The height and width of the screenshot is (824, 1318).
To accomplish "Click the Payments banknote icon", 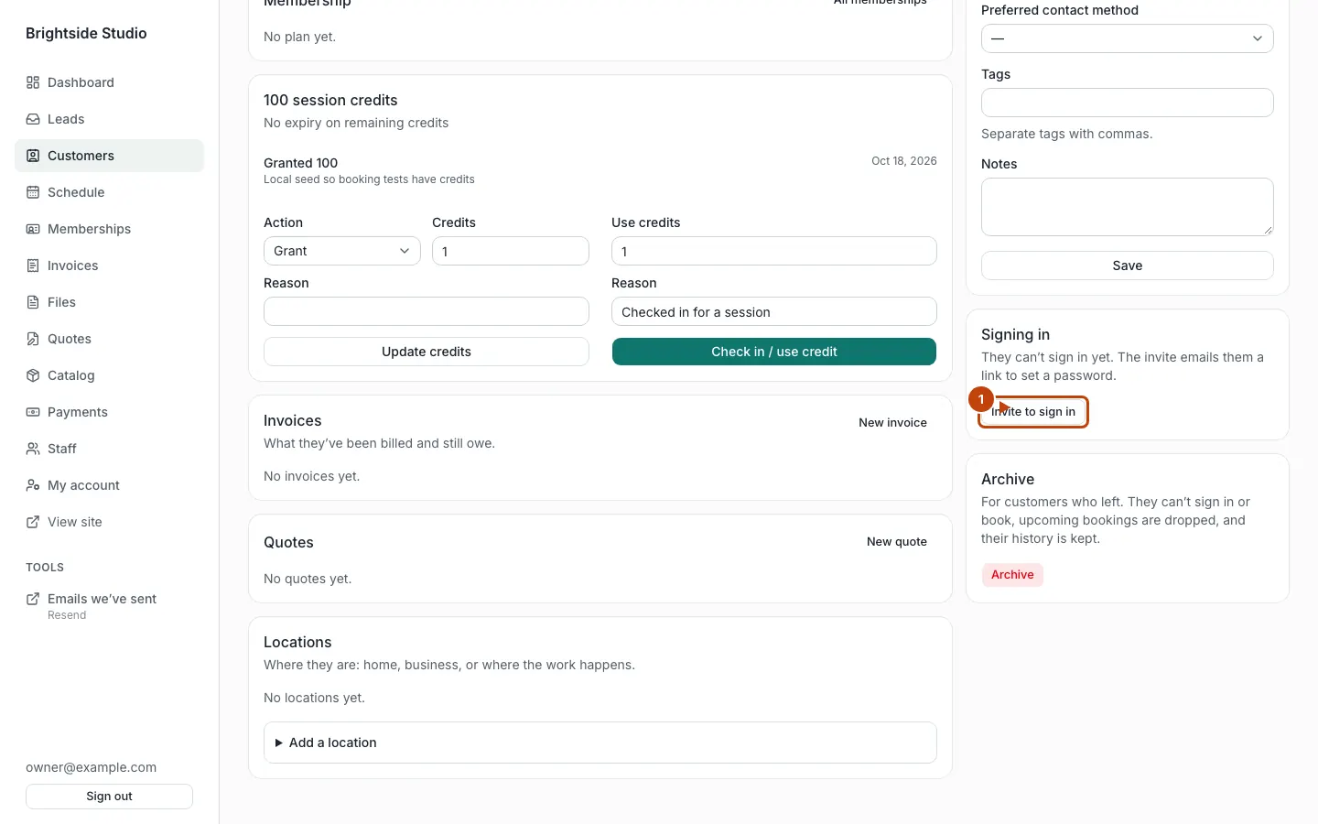I will coord(33,412).
